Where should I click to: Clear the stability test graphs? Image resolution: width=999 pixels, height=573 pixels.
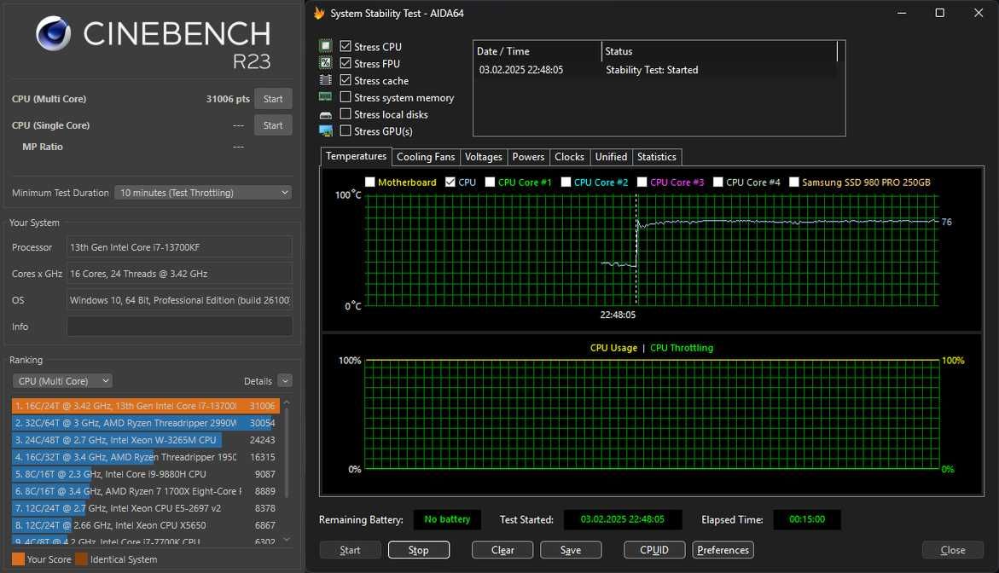tap(502, 550)
